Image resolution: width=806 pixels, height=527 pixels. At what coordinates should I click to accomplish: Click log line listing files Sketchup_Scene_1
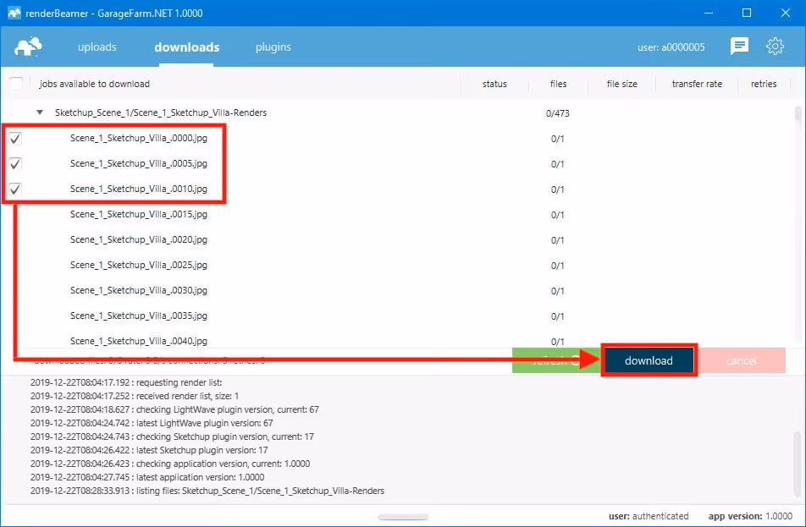207,491
